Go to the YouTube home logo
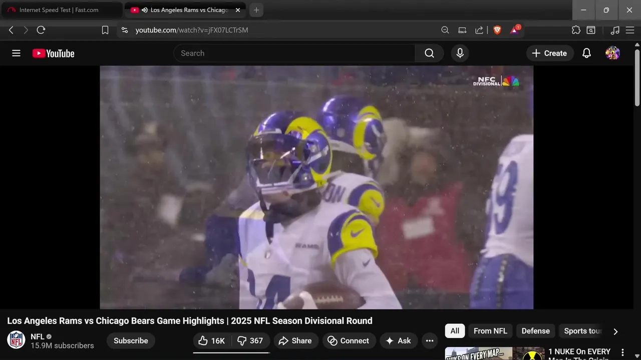The width and height of the screenshot is (641, 360). tap(54, 53)
